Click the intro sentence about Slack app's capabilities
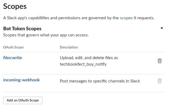 coord(79,18)
